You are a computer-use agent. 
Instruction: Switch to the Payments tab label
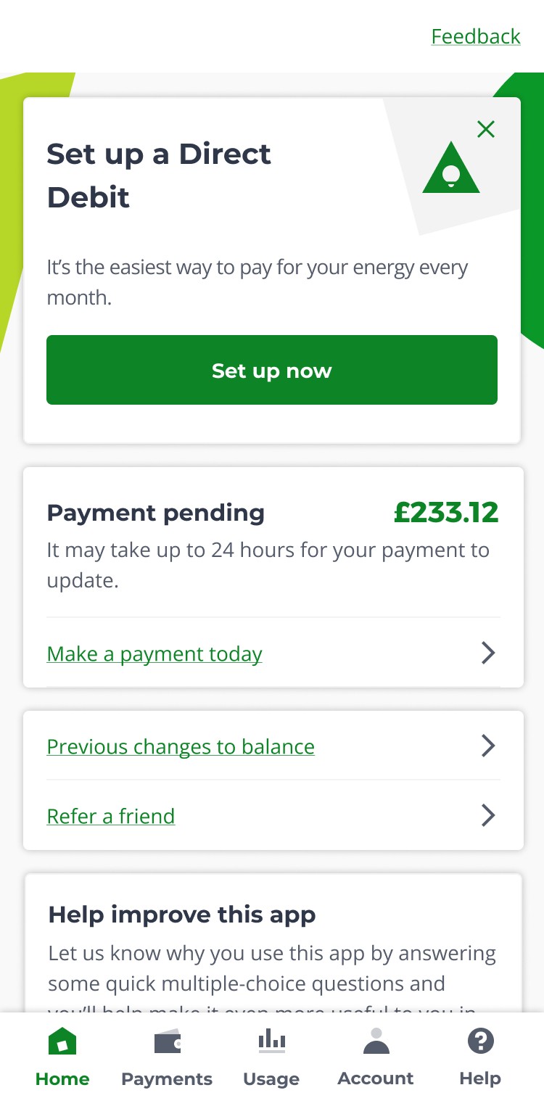click(x=167, y=1079)
